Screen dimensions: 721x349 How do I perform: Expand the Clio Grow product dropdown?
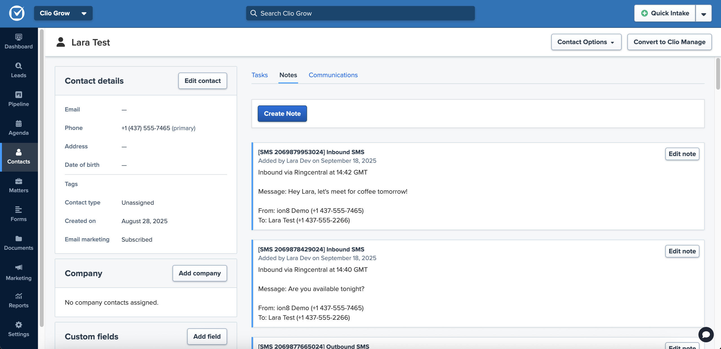tap(63, 13)
